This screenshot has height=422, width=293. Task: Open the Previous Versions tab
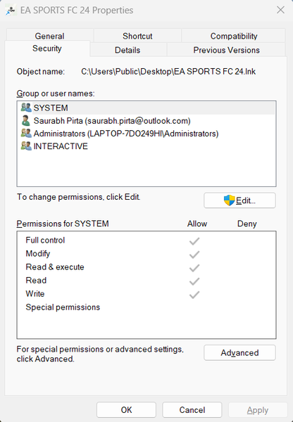226,50
